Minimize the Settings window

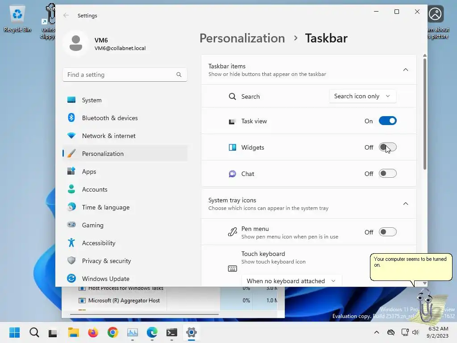(x=376, y=12)
